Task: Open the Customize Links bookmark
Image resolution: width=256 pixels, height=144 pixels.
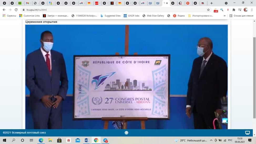Action: point(29,16)
